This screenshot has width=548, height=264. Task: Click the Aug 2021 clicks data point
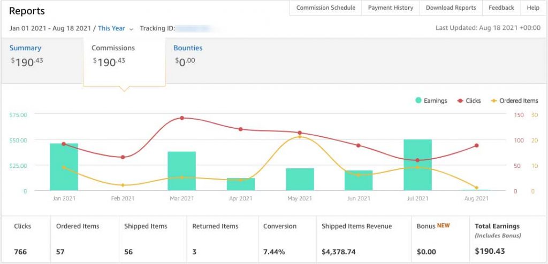pyautogui.click(x=476, y=145)
